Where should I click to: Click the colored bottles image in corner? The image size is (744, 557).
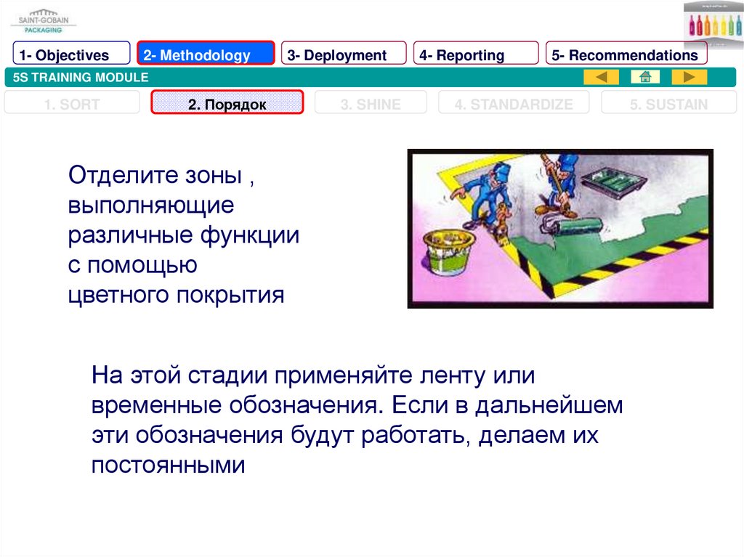coord(713,25)
